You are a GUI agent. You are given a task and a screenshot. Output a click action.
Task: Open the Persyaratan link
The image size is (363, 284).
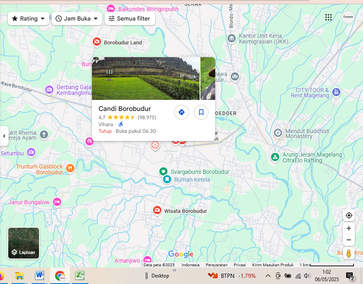[216, 265]
